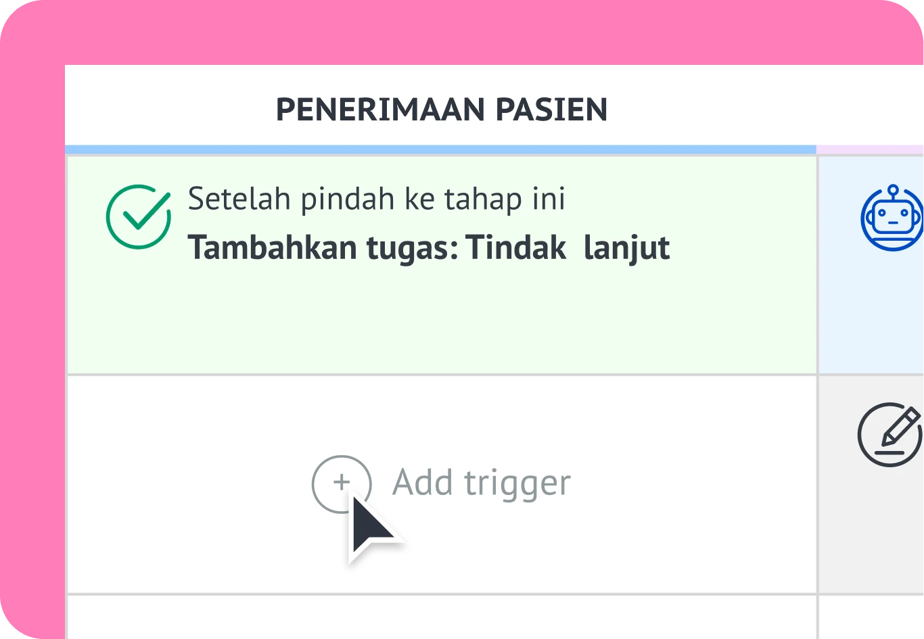Viewport: 924px width, 639px height.
Task: Click pink background left of the panel
Action: (32, 338)
